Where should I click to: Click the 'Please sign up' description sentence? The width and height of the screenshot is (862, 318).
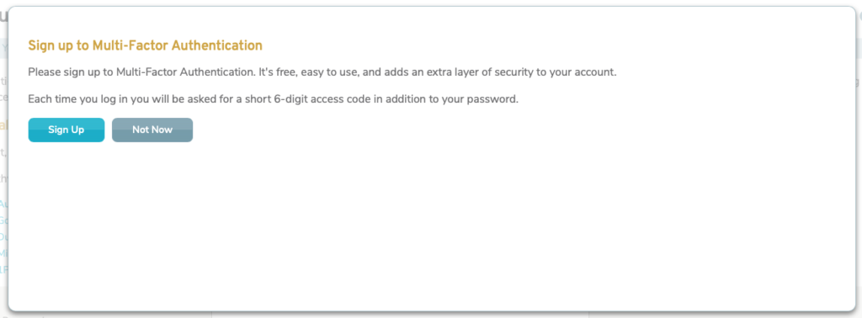pos(322,72)
